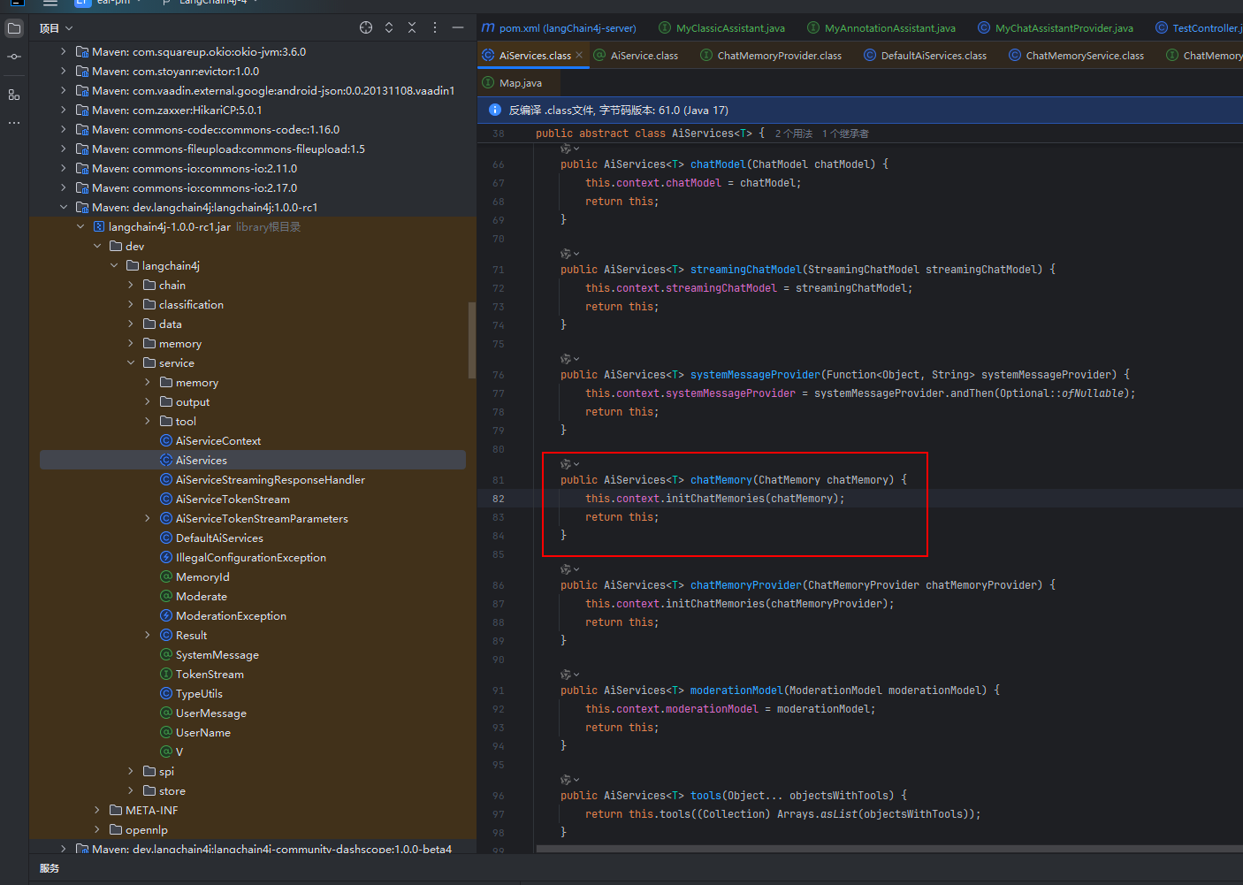
Task: Select AiServiceContext class in tree
Action: point(217,441)
